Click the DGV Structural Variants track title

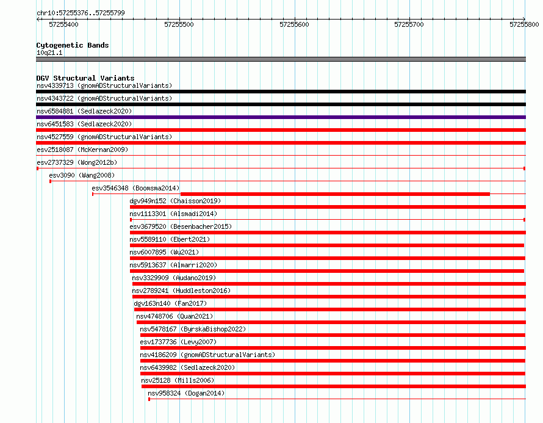pyautogui.click(x=85, y=78)
